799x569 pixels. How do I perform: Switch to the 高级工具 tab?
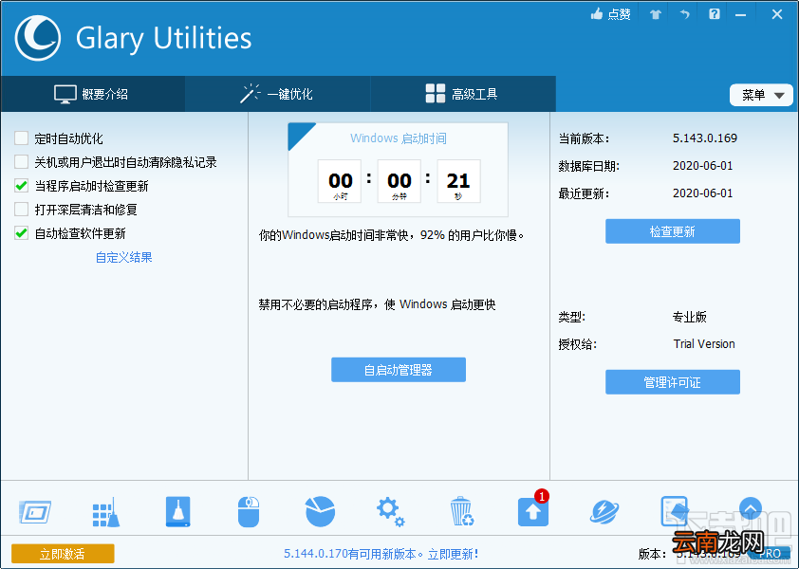pyautogui.click(x=463, y=94)
